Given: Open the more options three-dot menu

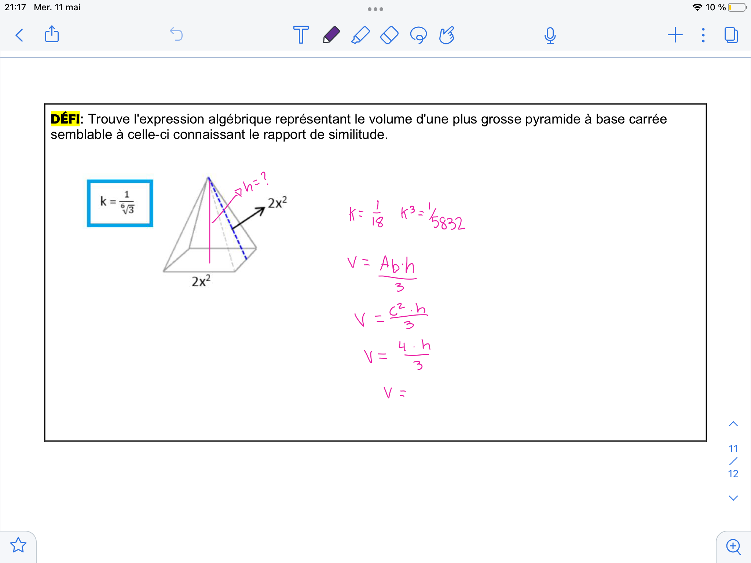Looking at the screenshot, I should coord(703,35).
